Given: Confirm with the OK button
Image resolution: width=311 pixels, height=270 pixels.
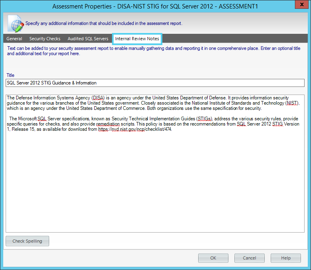Looking at the screenshot, I should (x=213, y=258).
